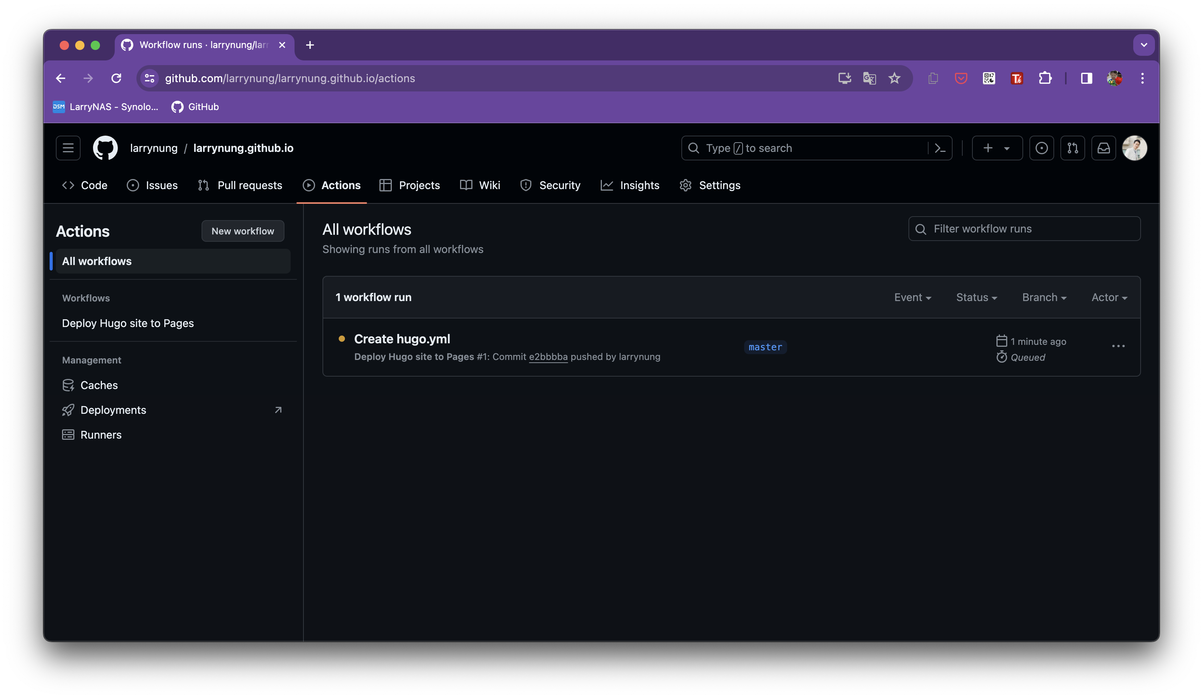Expand the Event filter dropdown
Viewport: 1203px width, 699px height.
(912, 297)
